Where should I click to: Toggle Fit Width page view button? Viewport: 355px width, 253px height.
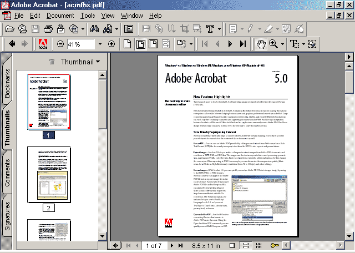(153, 44)
